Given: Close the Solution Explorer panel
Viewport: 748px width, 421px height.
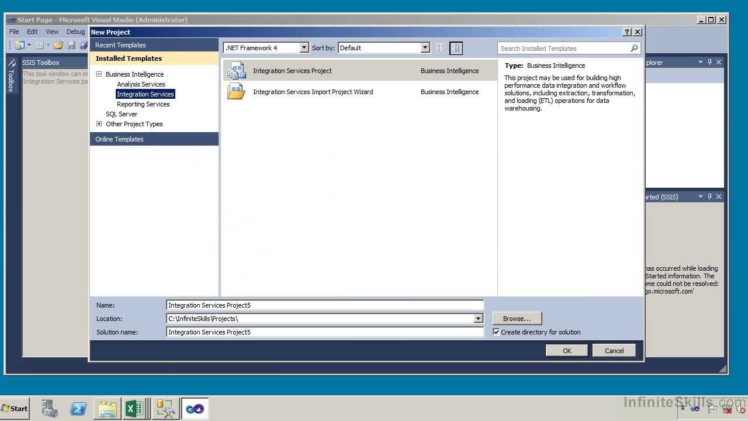Looking at the screenshot, I should point(719,62).
